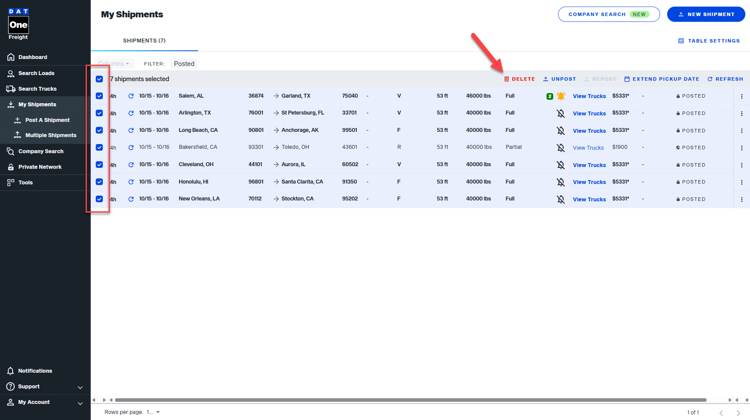Open three-dot menu for New Orleans shipment
Screen dimensions: 750x420
[x=741, y=199]
